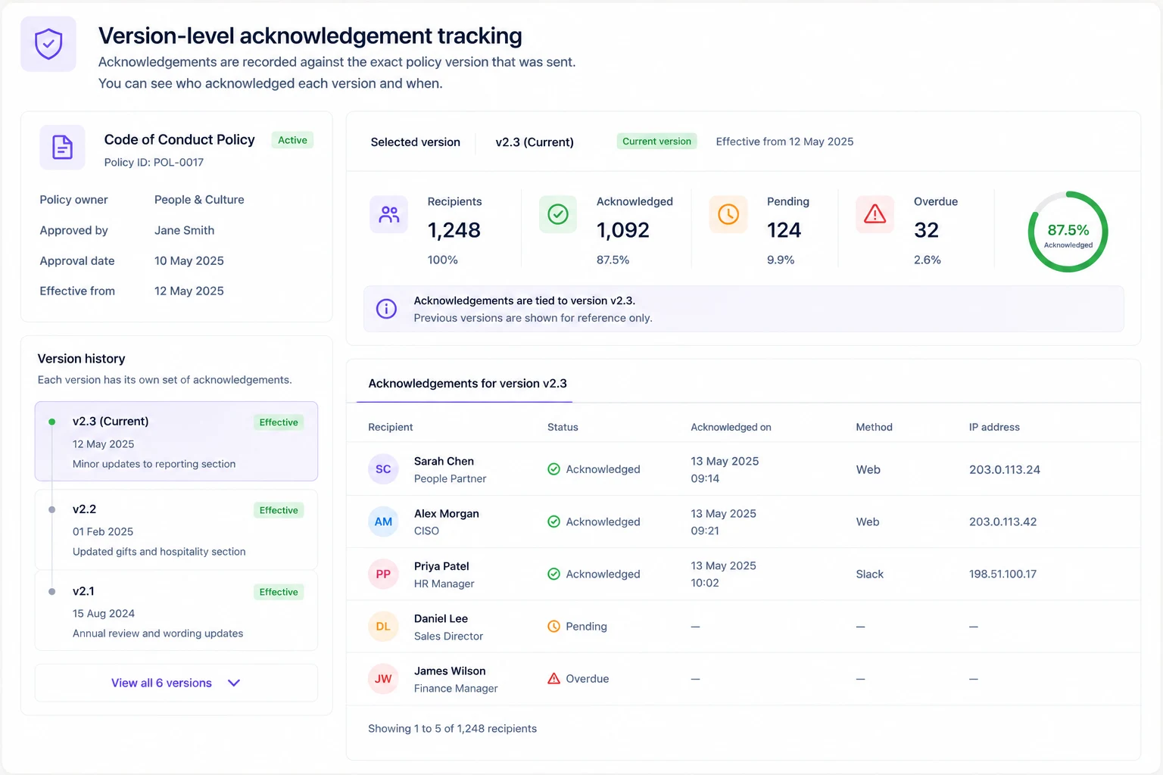This screenshot has width=1163, height=775.
Task: Click Priya Patel's PP avatar
Action: (x=383, y=574)
